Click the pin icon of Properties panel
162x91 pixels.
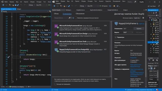point(156,63)
